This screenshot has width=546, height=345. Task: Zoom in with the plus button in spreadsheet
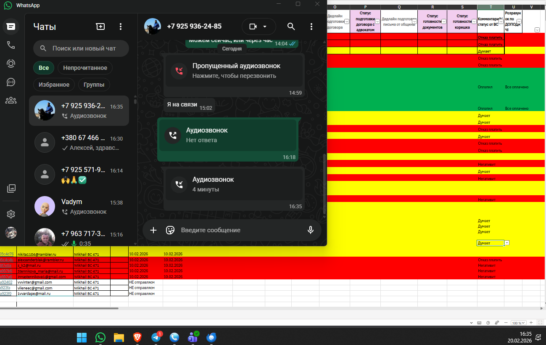coord(531,323)
